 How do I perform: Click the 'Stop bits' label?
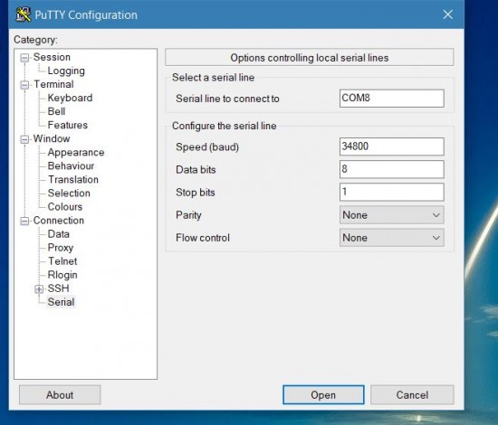[x=196, y=193]
